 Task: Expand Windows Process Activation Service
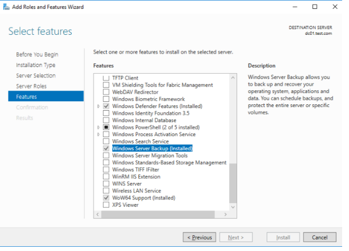tap(99, 134)
